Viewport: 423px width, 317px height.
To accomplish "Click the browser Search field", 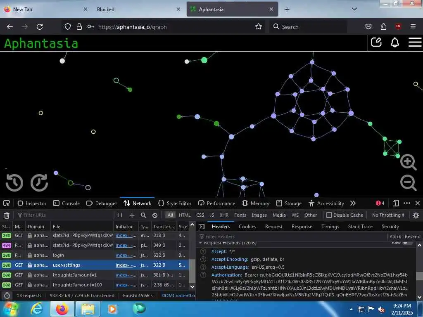I will [308, 27].
